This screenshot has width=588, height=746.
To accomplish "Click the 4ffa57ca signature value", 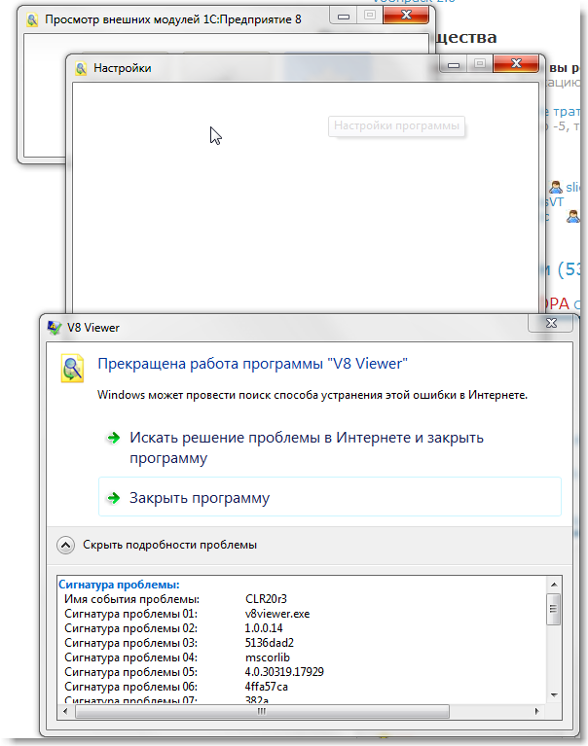I will [x=266, y=687].
